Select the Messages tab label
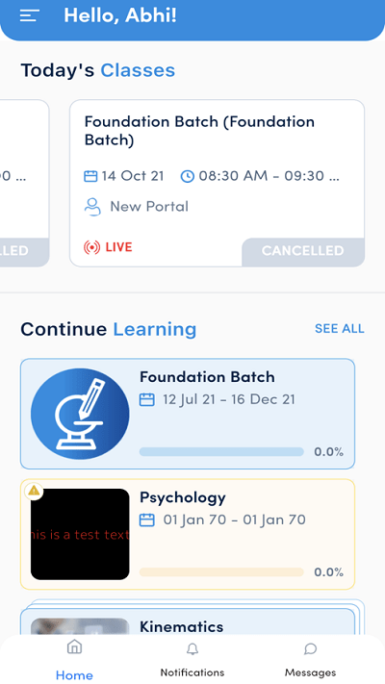 (x=310, y=672)
